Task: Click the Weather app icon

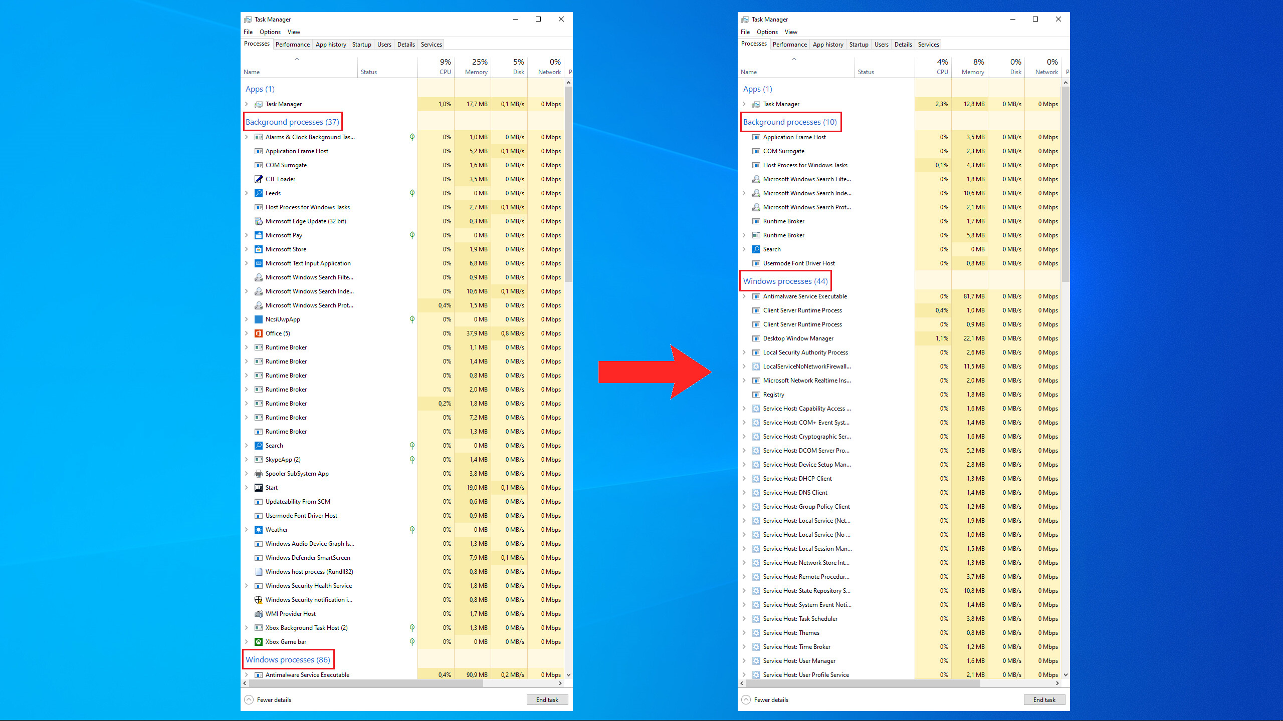Action: point(259,530)
